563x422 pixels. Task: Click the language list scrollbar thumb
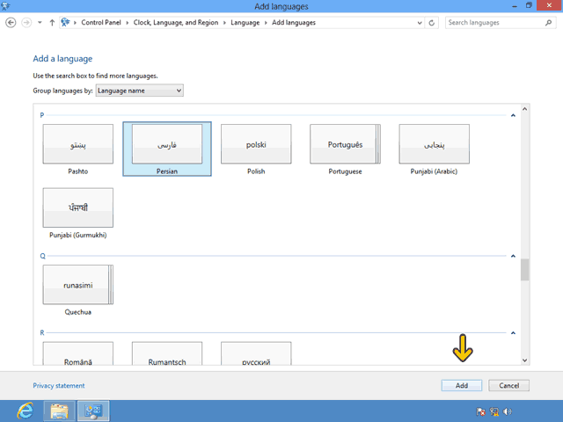pyautogui.click(x=524, y=270)
